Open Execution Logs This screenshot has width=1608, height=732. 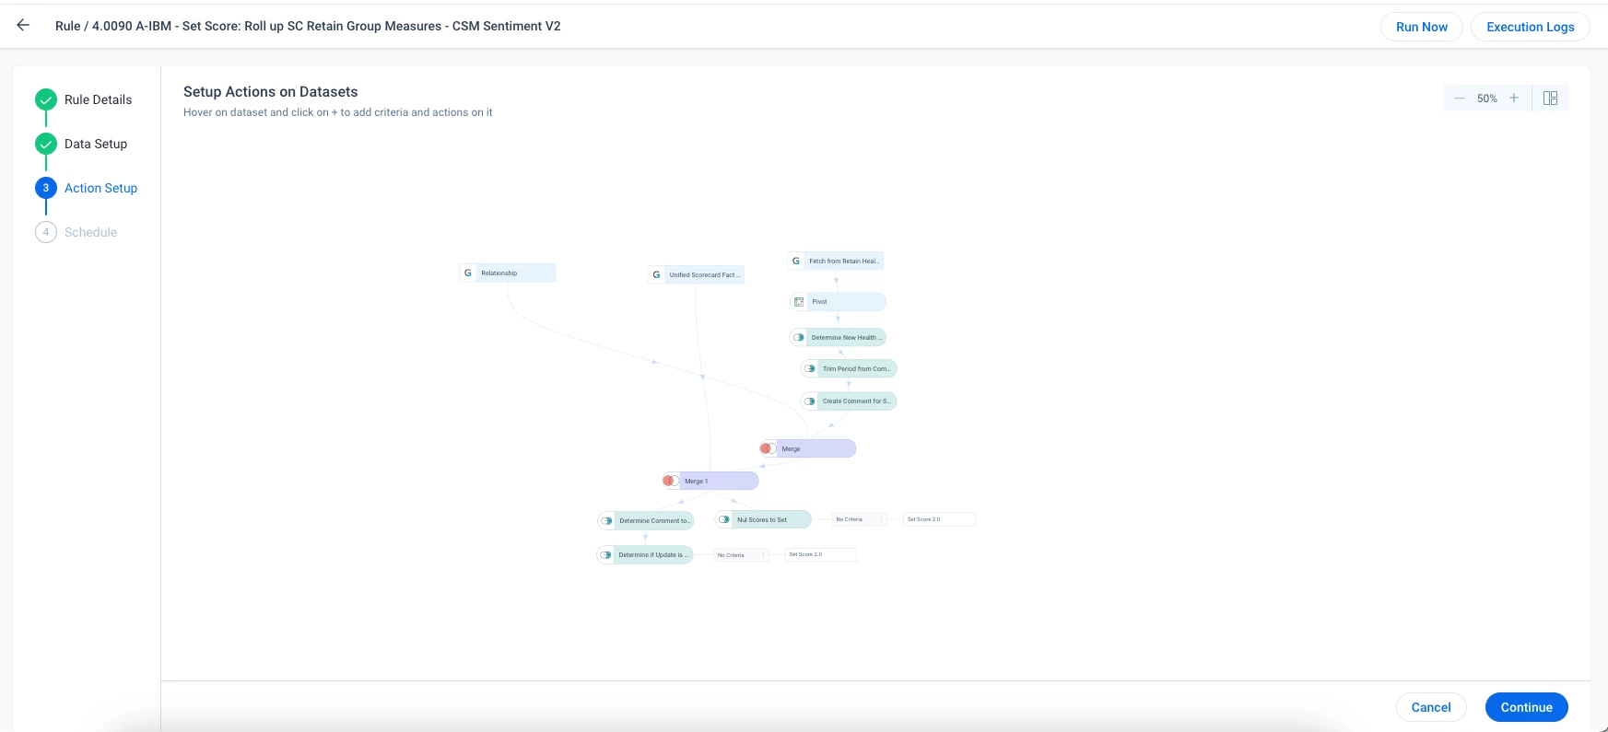click(x=1531, y=27)
